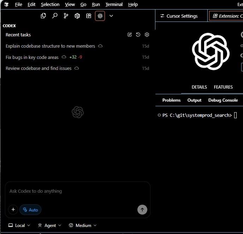Open the Go menu
Viewport: 243px width, 234px height.
coord(83,5)
